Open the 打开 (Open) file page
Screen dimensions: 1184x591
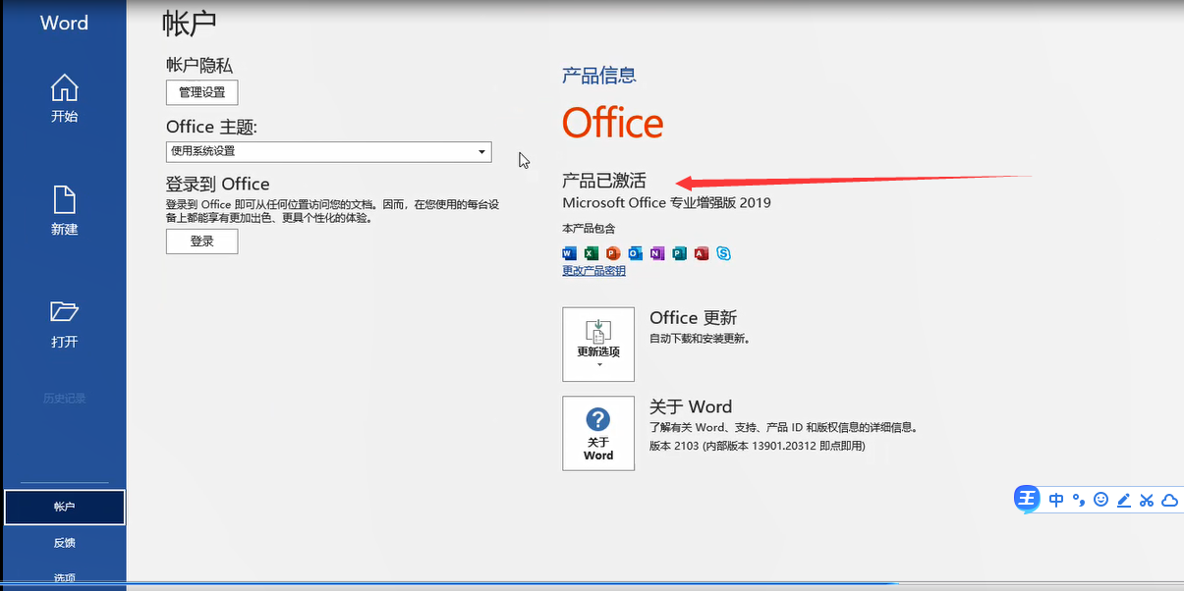click(x=64, y=324)
